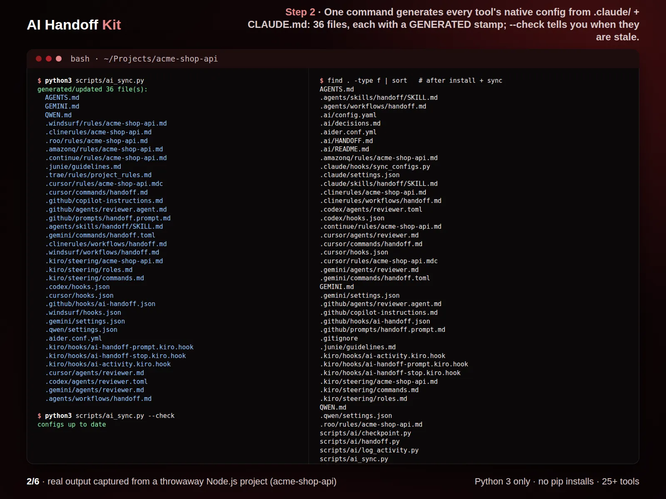Click the pink third dot in the terminal title bar
Screen dimensions: 666x499
59,59
